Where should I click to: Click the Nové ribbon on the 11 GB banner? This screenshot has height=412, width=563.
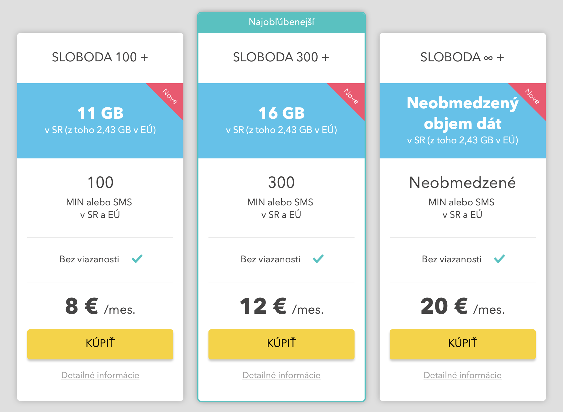(x=170, y=96)
